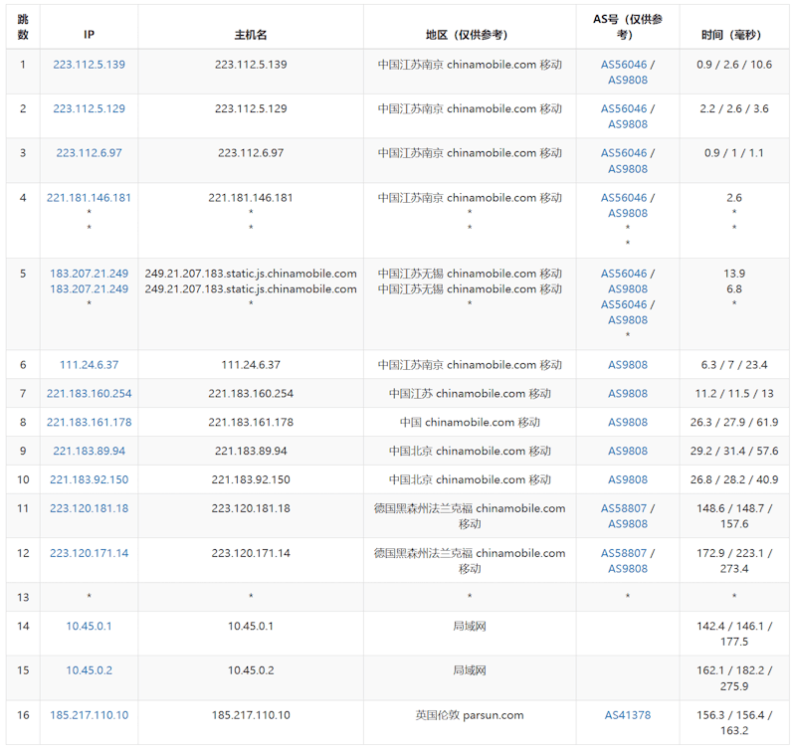Select time value 26.3 / 27.9 / 61.9
Screen dimensions: 796x750
[733, 422]
